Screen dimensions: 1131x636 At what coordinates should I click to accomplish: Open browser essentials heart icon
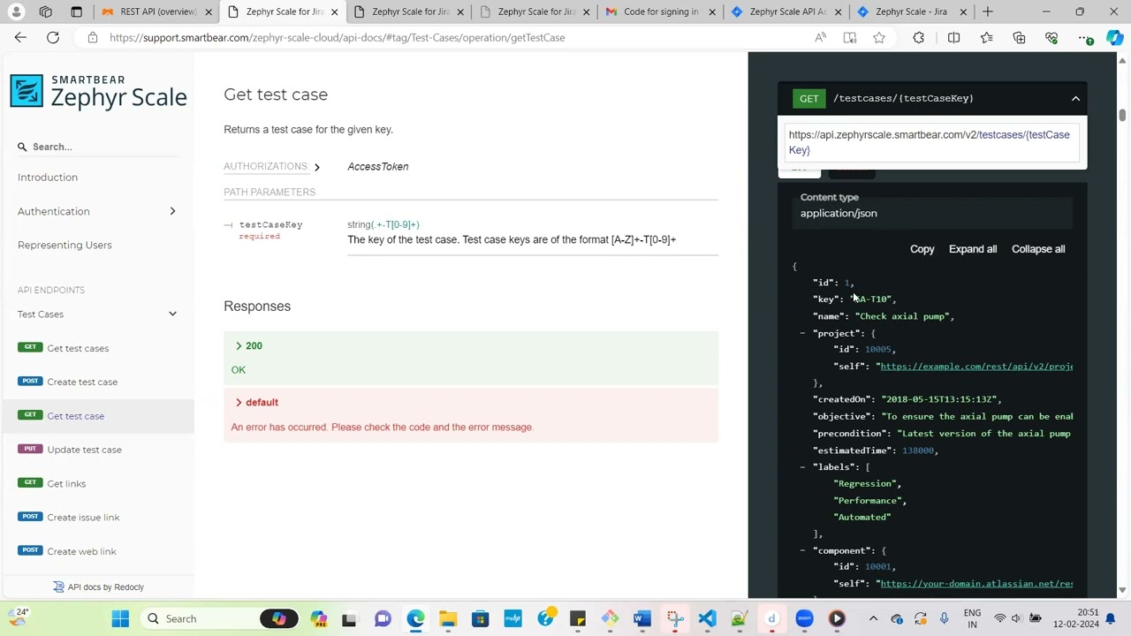1051,37
